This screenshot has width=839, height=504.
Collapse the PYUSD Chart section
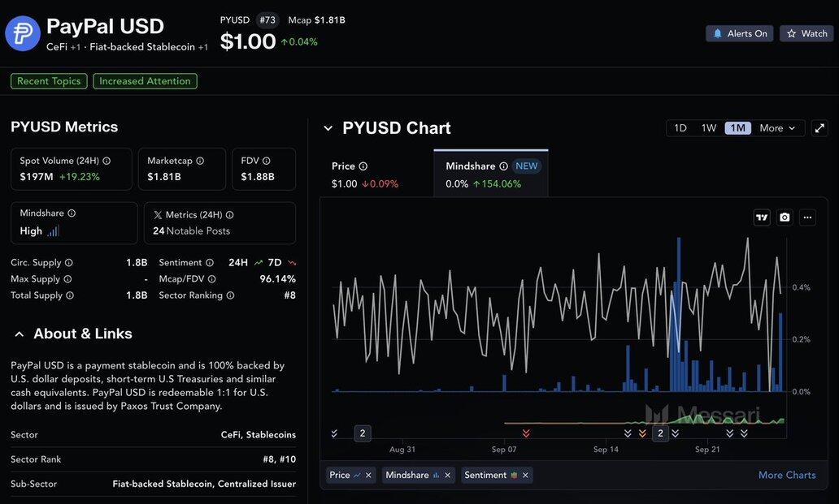tap(328, 128)
